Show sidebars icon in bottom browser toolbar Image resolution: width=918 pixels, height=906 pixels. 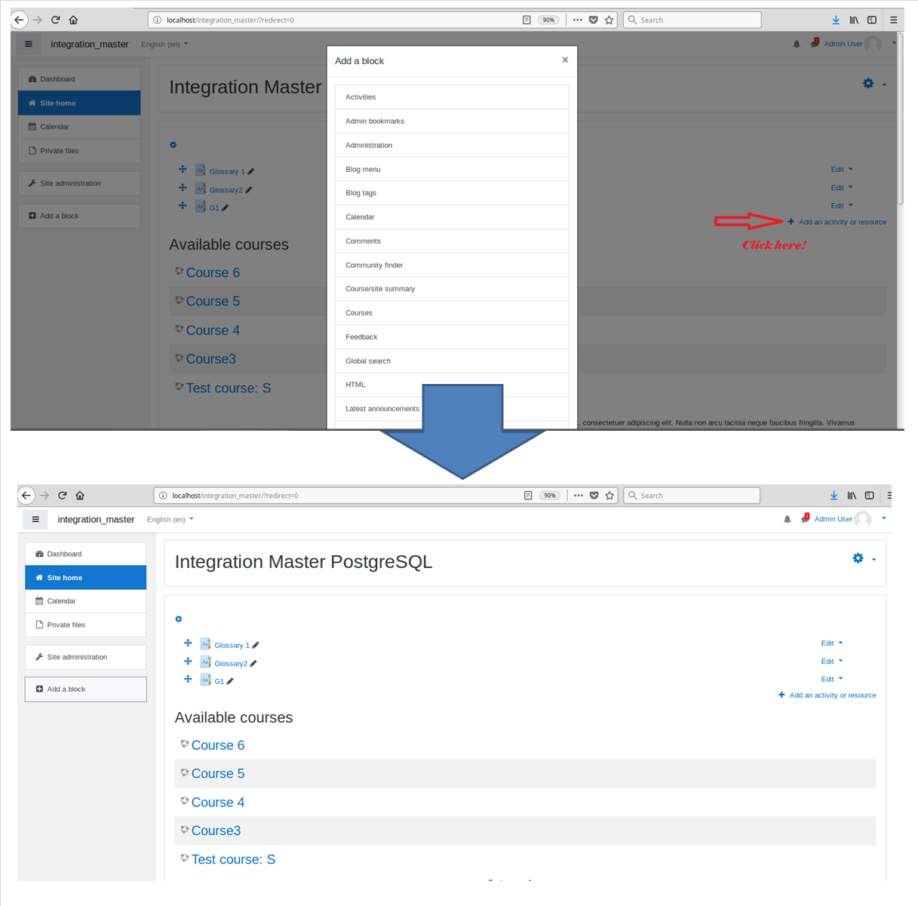click(870, 496)
